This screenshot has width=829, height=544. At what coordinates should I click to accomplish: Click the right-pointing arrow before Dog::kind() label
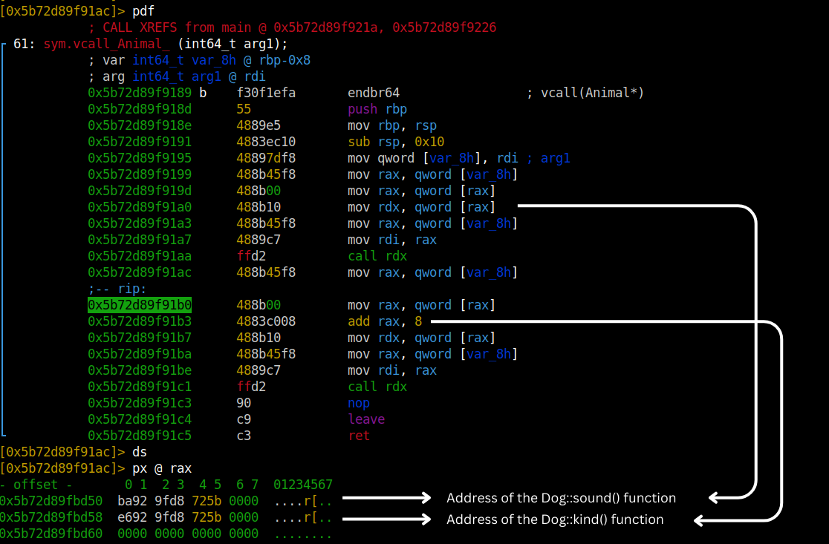point(386,520)
